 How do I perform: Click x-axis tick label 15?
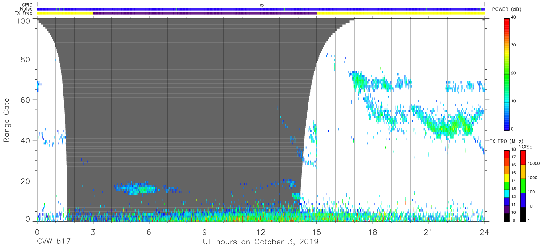click(x=317, y=232)
